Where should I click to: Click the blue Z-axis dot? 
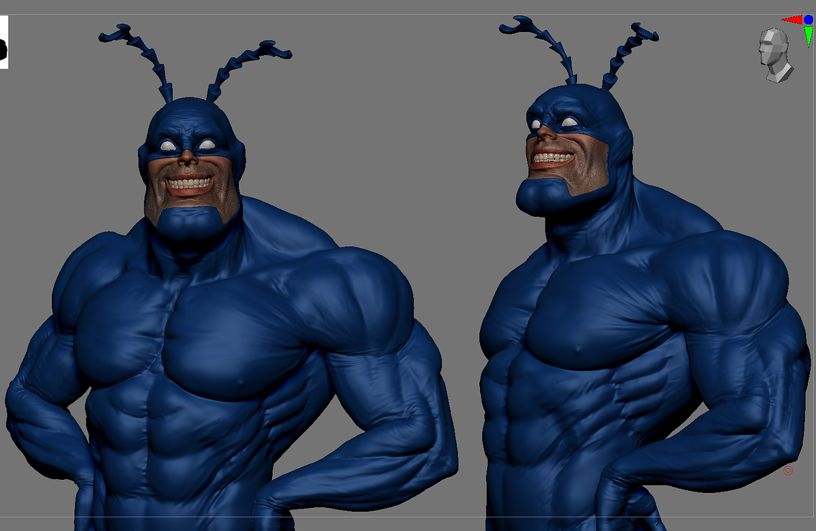click(x=809, y=20)
